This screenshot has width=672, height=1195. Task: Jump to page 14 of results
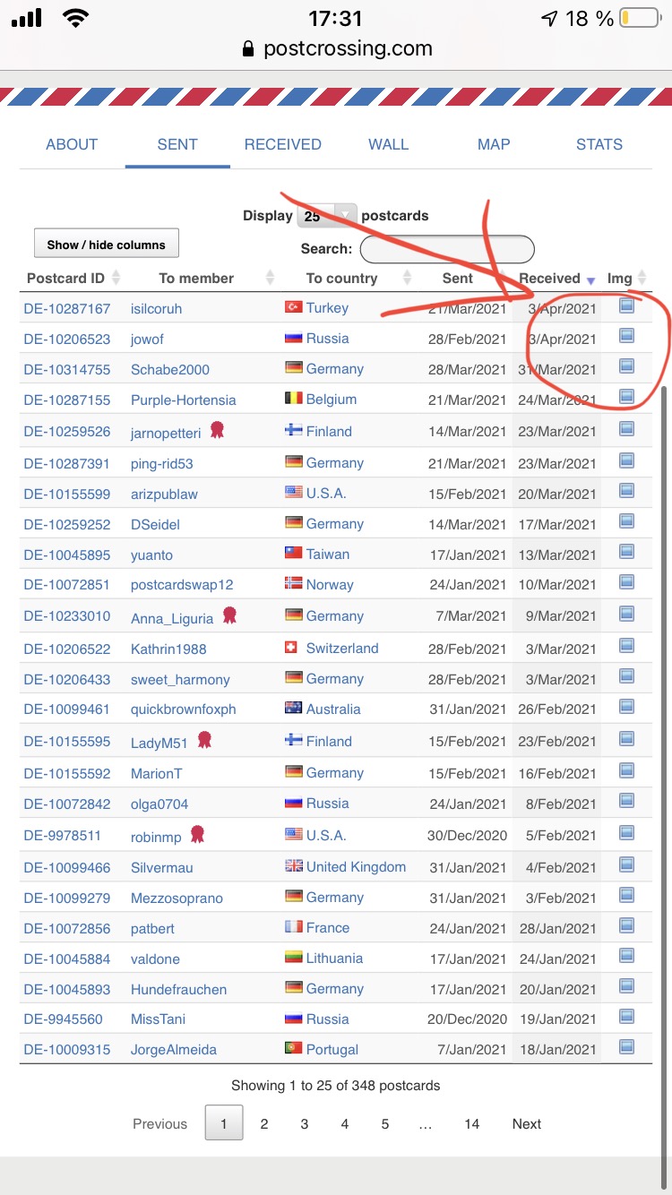pyautogui.click(x=472, y=1123)
